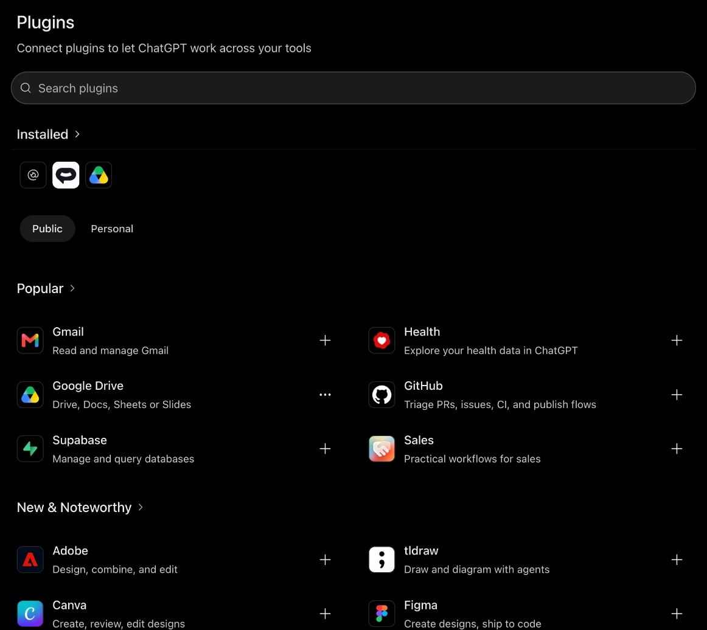
Task: Add the Supabase plugin with plus button
Action: (x=325, y=449)
